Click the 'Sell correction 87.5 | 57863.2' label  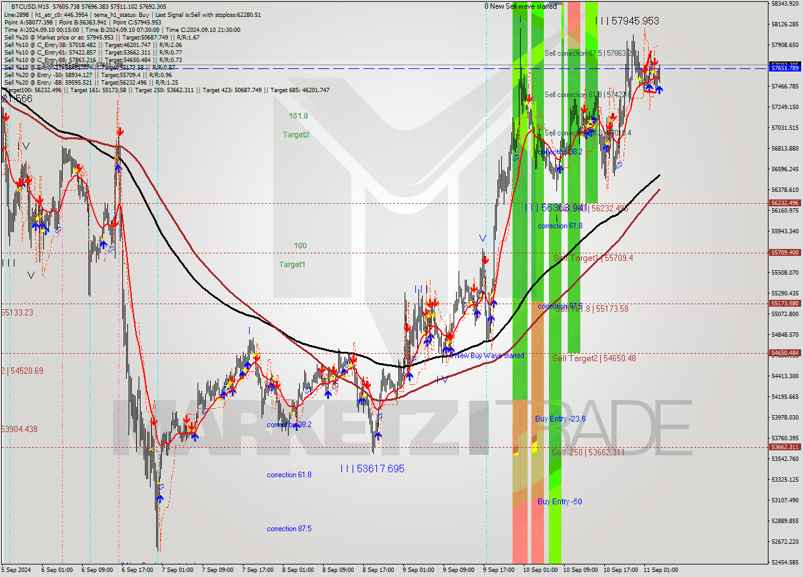click(588, 53)
